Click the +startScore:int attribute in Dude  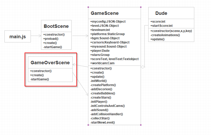[x=161, y=26]
